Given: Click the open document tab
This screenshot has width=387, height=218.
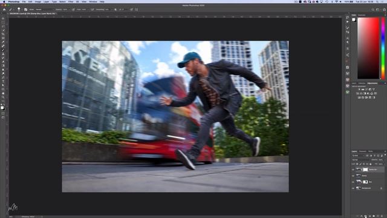Looking at the screenshot, I should coord(33,13).
